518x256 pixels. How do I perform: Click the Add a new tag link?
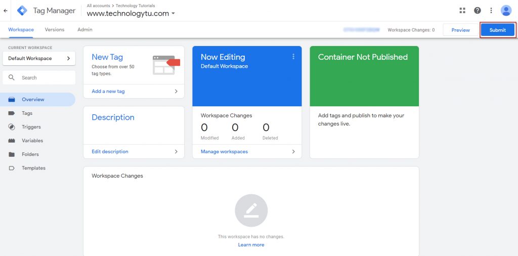(108, 91)
